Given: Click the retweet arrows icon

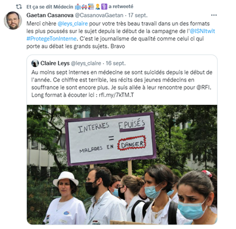Looking at the screenshot, I should pyautogui.click(x=19, y=6).
